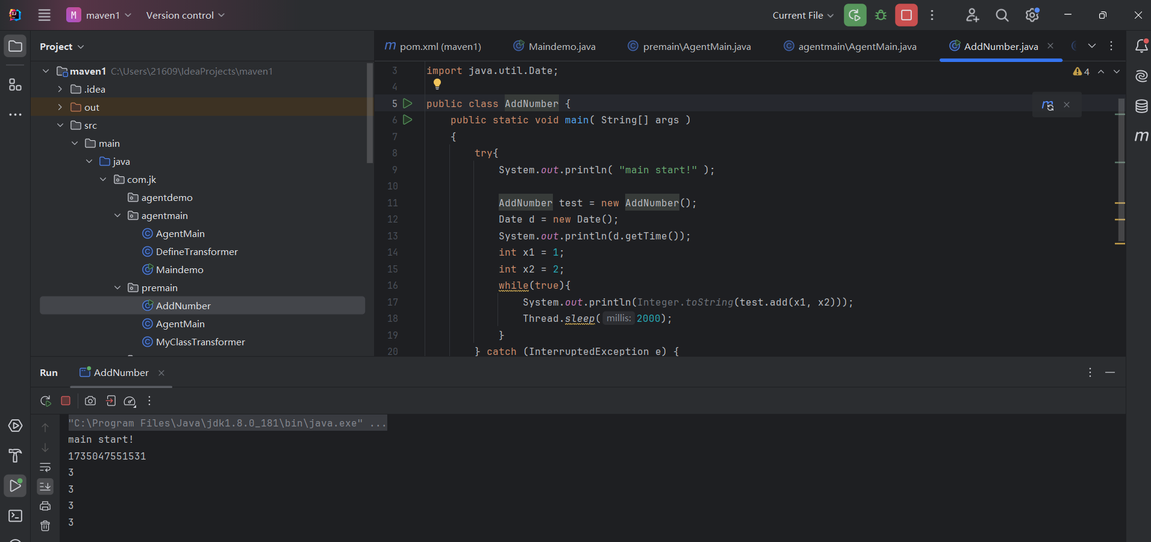Open editor tab options kebab
1151x542 pixels.
1111,46
